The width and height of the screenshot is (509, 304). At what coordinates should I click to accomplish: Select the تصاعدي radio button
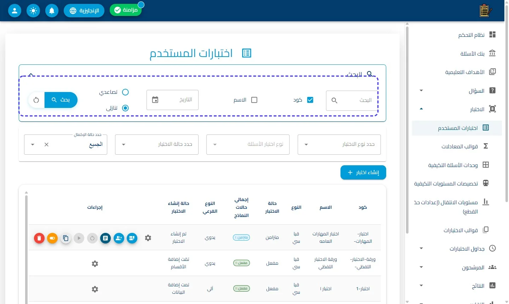pyautogui.click(x=125, y=92)
